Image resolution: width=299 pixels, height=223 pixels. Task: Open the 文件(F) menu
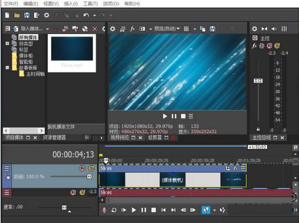click(x=11, y=4)
